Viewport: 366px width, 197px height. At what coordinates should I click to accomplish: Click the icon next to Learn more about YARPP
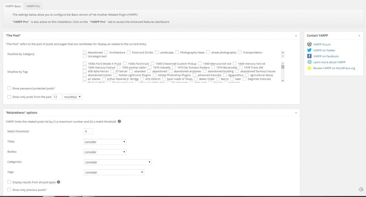(309, 62)
